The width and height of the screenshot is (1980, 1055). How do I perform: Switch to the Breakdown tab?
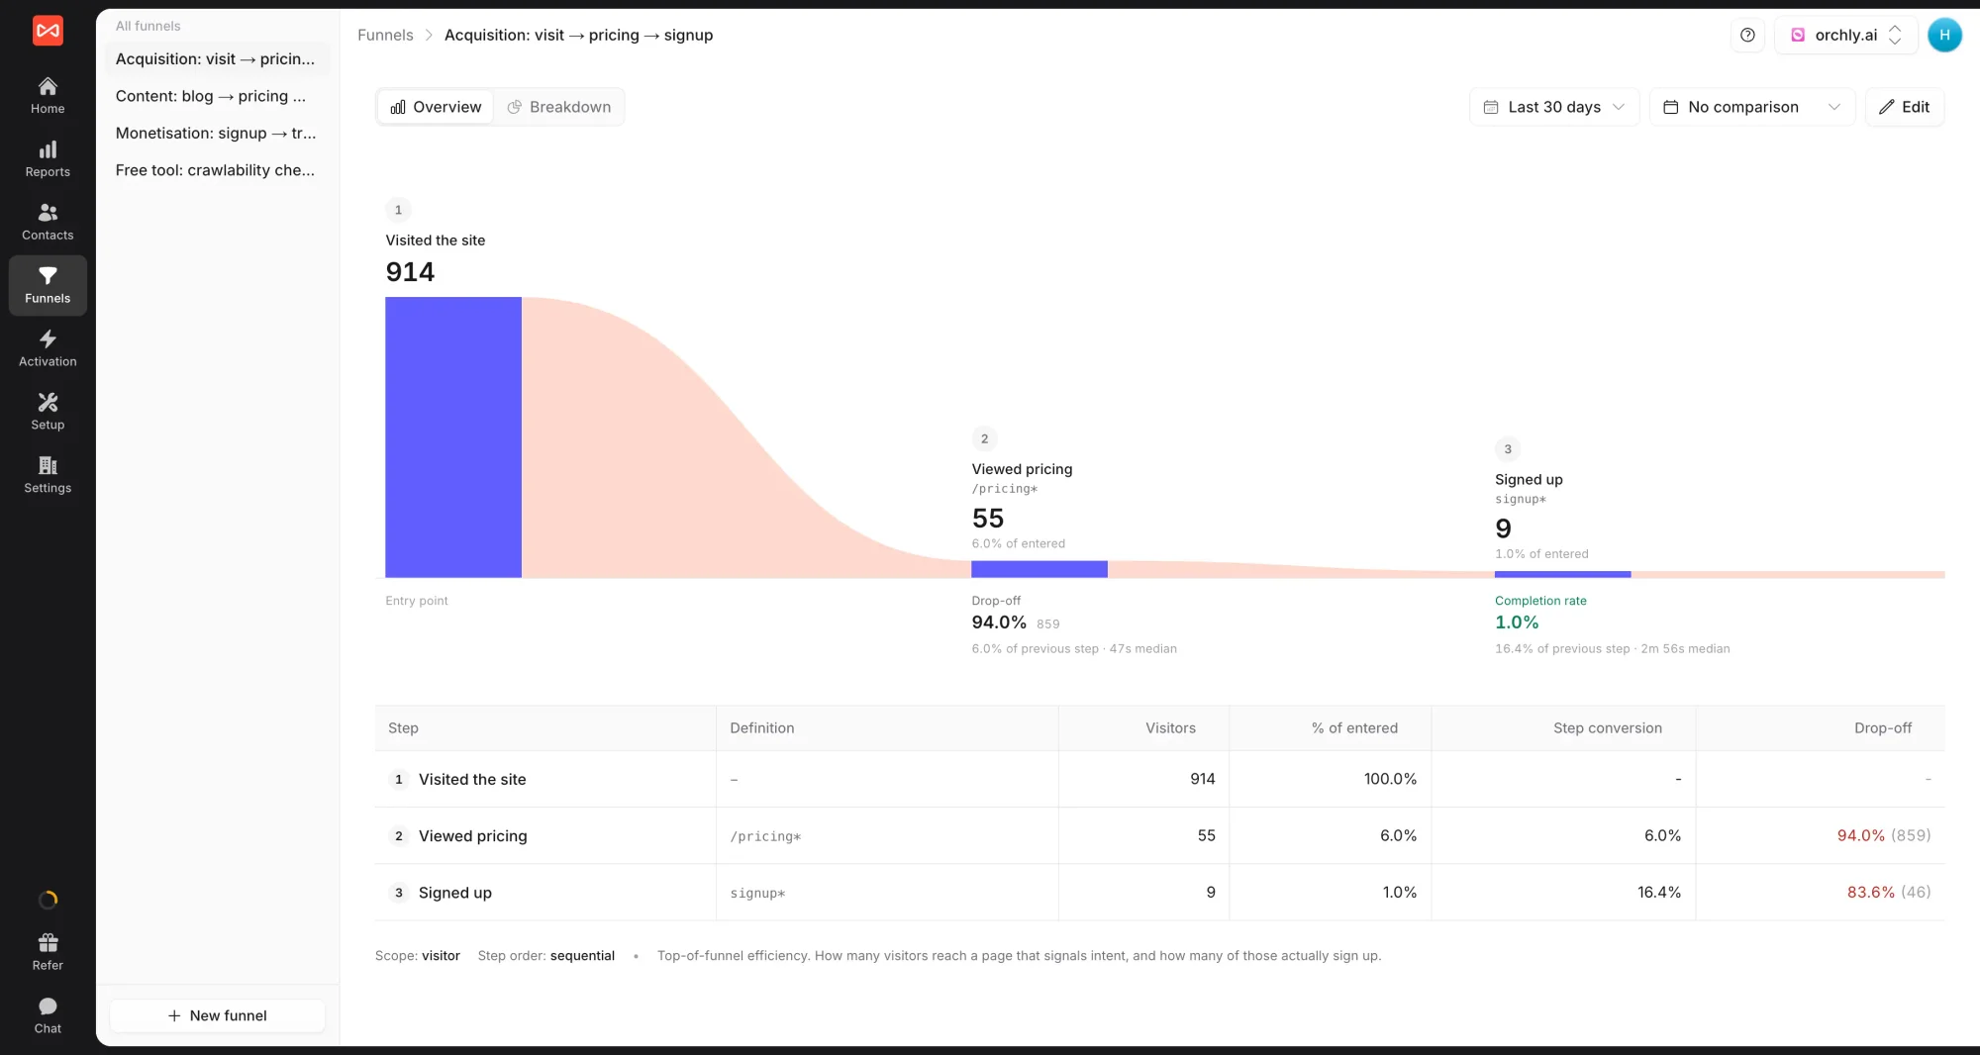[559, 107]
